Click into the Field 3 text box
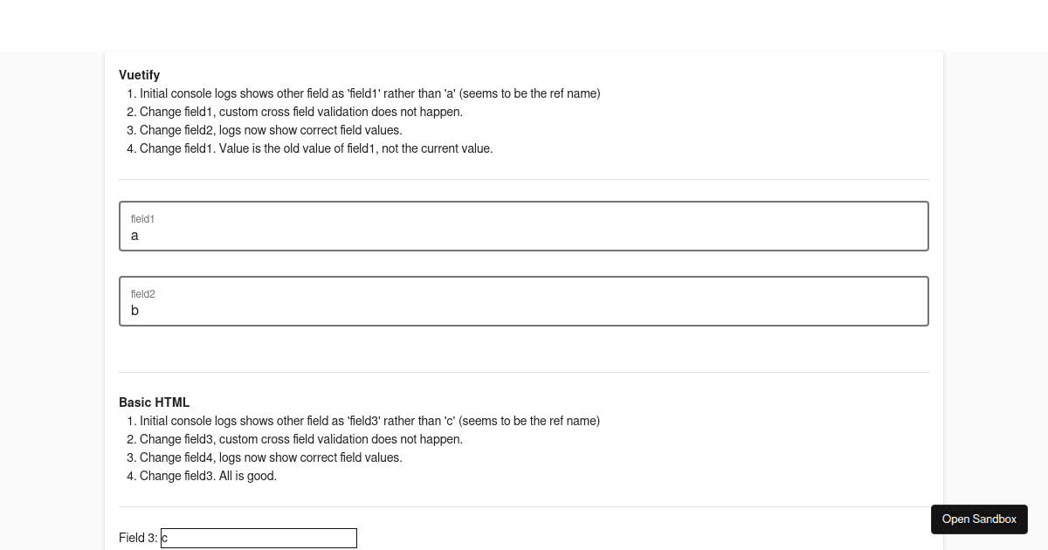The width and height of the screenshot is (1048, 550). point(259,538)
